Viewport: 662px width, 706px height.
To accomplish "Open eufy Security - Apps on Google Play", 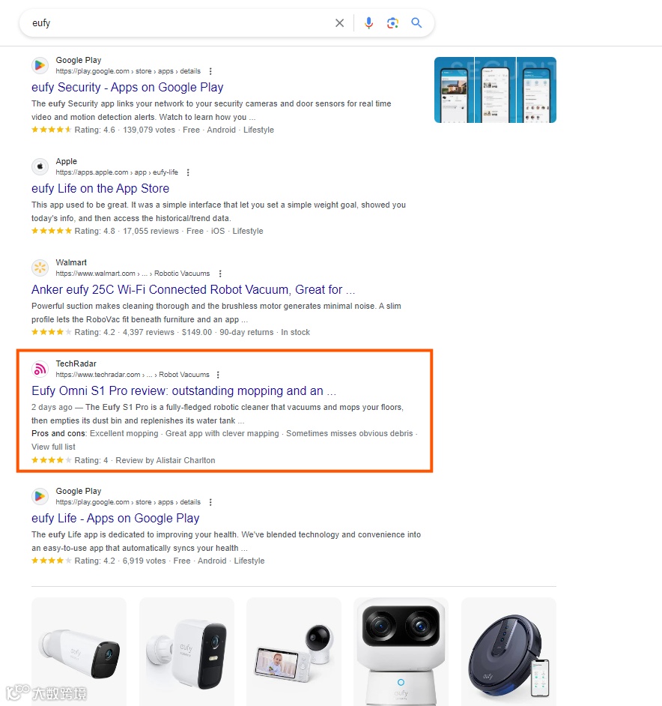I will pyautogui.click(x=127, y=88).
